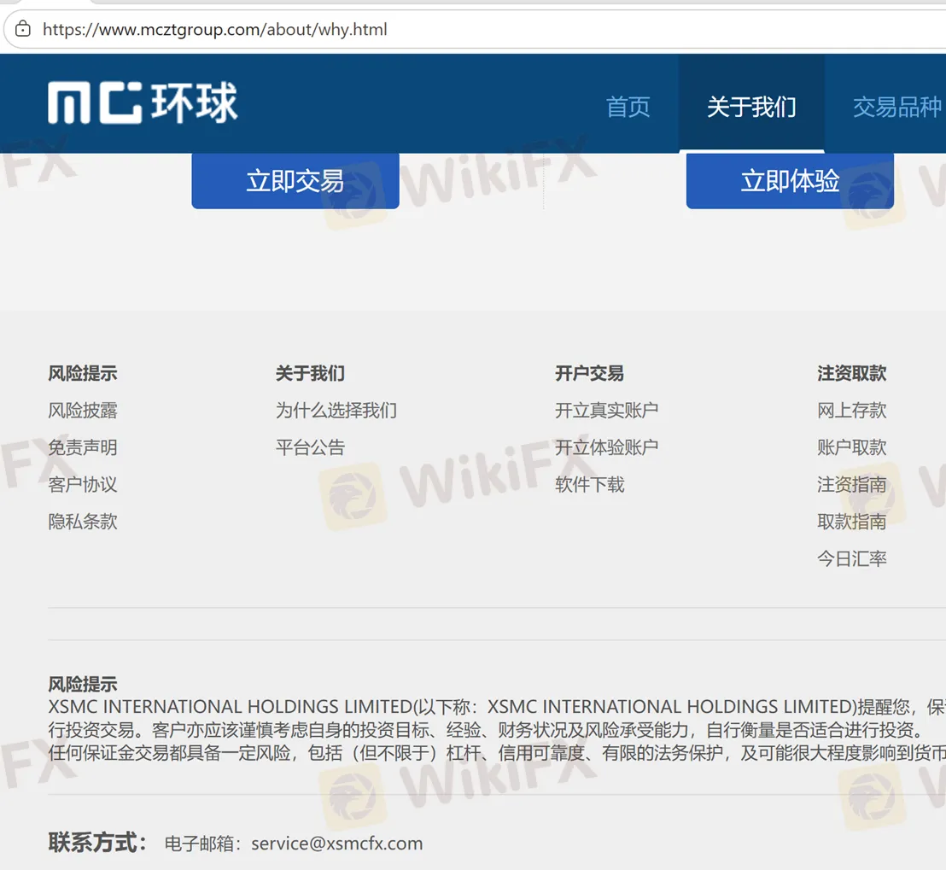Click the 注资取款 column heading
The image size is (946, 870).
pos(852,373)
